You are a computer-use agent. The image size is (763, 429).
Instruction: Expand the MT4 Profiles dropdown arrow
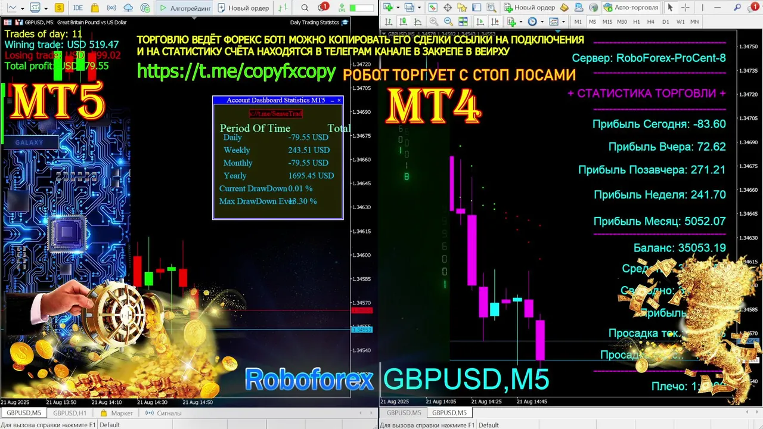[419, 8]
